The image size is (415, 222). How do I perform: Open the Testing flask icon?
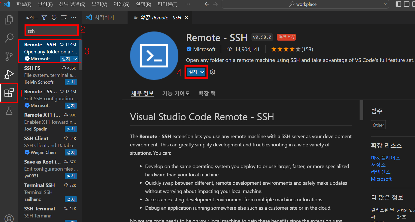click(x=9, y=111)
